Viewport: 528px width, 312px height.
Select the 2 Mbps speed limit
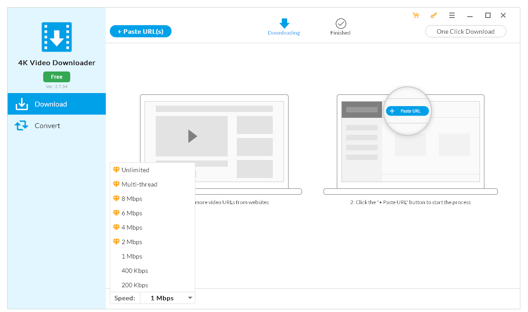(131, 241)
